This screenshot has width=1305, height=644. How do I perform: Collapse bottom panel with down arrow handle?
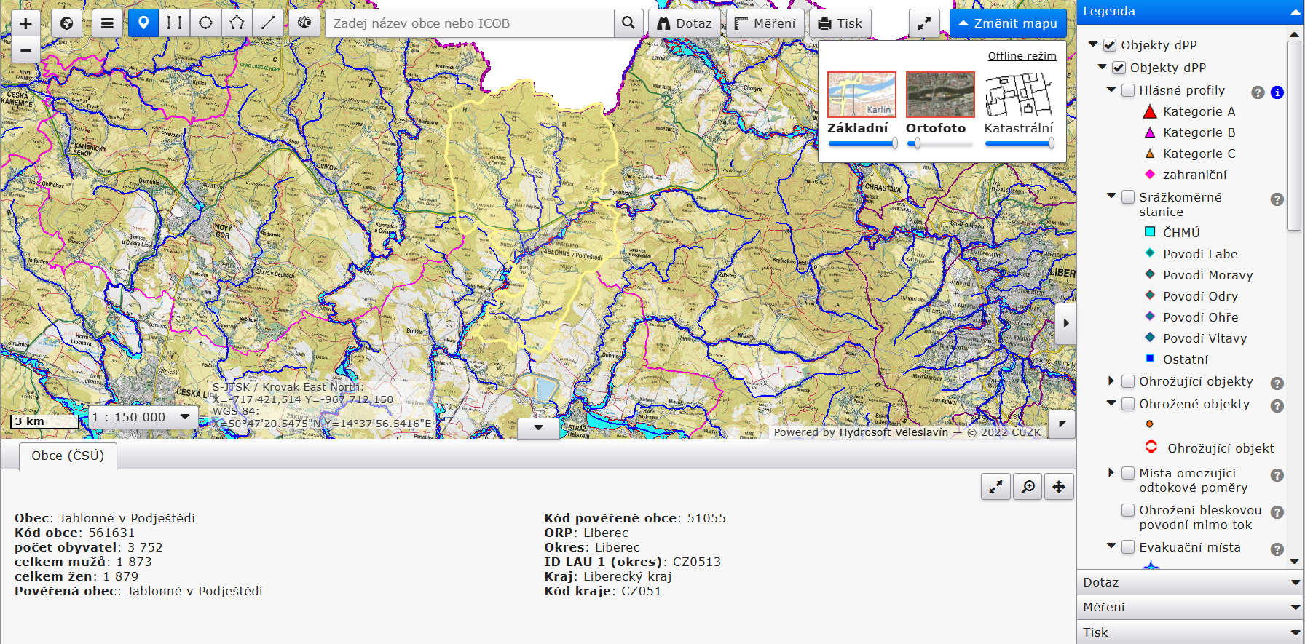tap(538, 428)
